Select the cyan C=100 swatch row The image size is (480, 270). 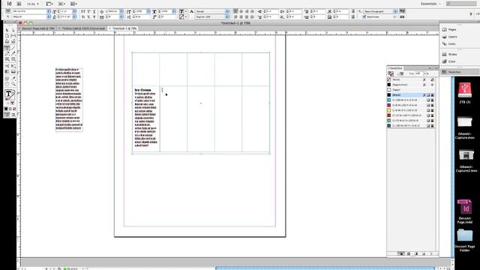pyautogui.click(x=410, y=100)
